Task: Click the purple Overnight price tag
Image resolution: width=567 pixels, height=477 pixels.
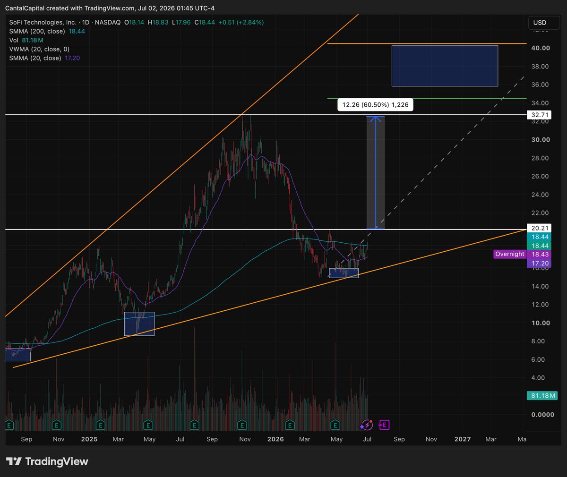Action: 510,254
